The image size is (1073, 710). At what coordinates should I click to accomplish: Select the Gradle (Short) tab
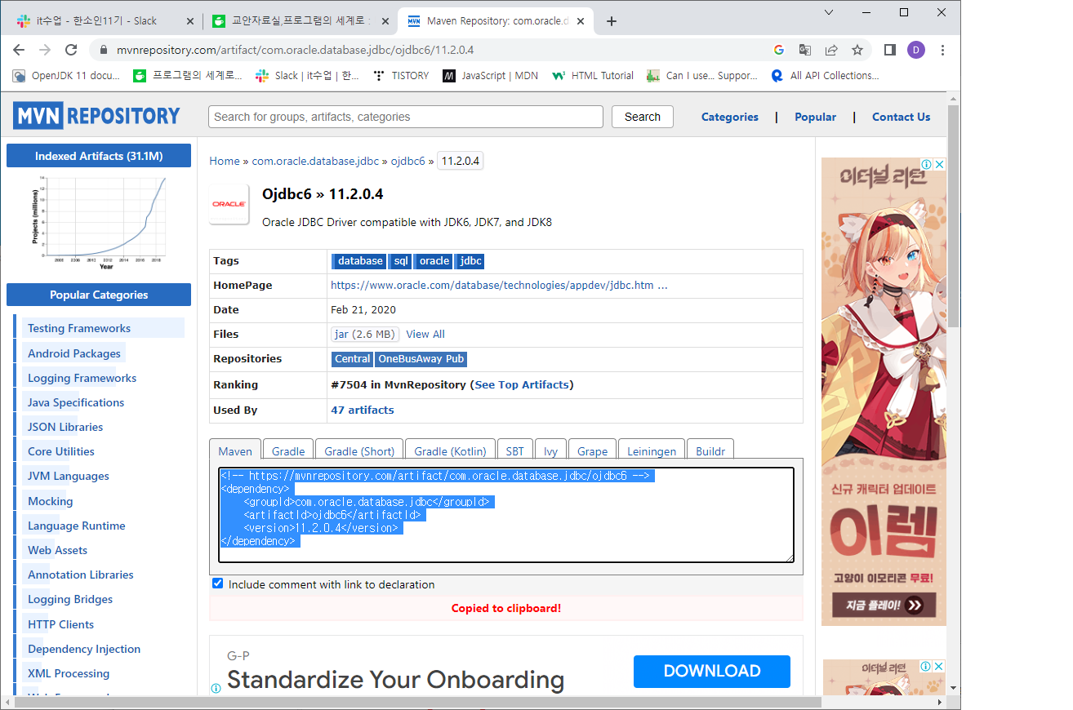click(359, 451)
